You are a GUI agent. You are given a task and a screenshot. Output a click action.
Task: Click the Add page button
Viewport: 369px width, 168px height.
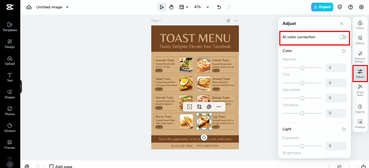coord(61,166)
